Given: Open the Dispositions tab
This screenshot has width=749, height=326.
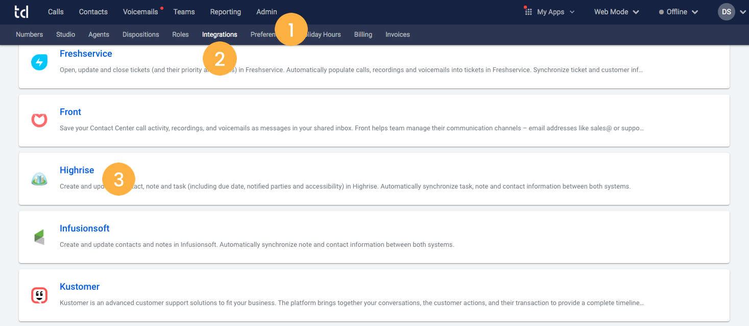Looking at the screenshot, I should pos(141,34).
